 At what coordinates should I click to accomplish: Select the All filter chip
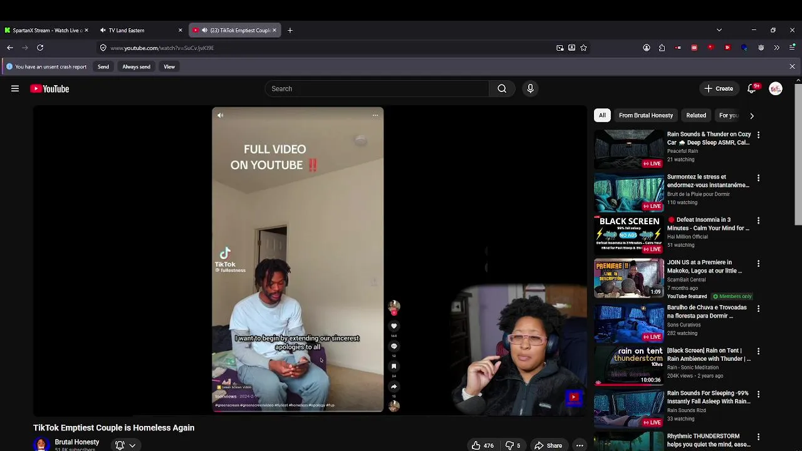[x=602, y=115]
